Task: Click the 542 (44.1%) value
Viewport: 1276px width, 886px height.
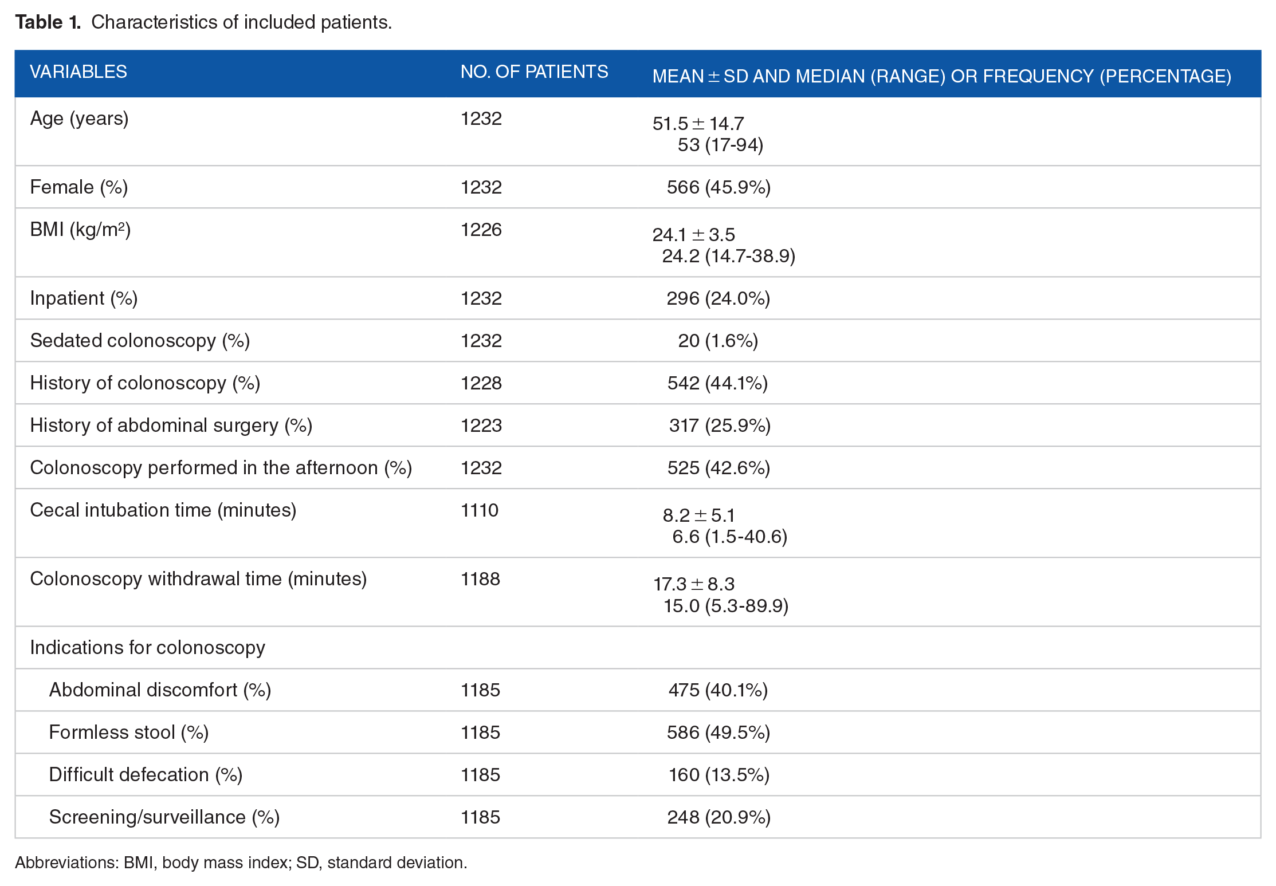Action: pos(717,383)
